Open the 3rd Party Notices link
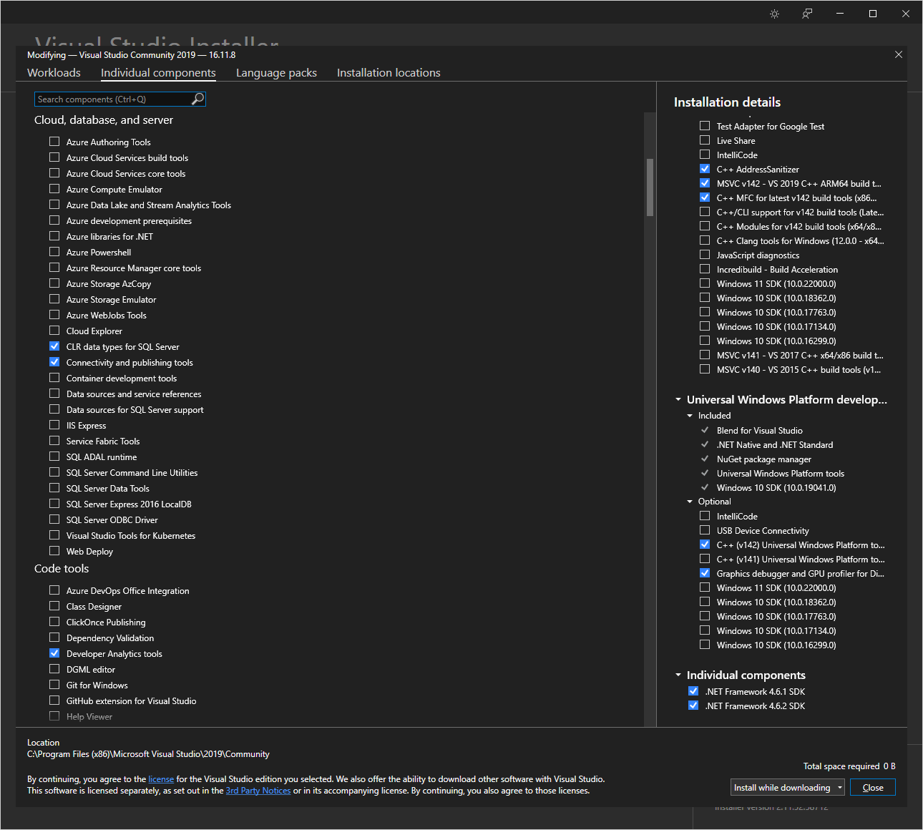This screenshot has width=923, height=830. coord(258,791)
